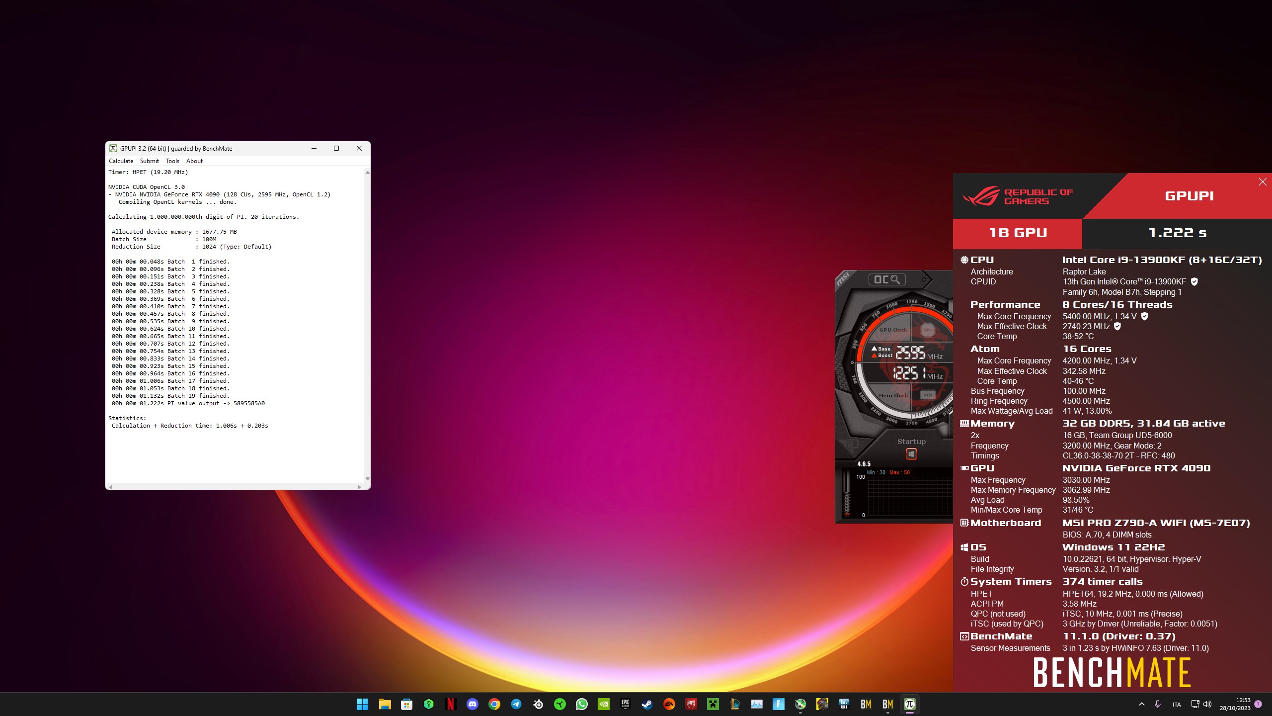Open Microsoft Store from taskbar

tap(406, 704)
